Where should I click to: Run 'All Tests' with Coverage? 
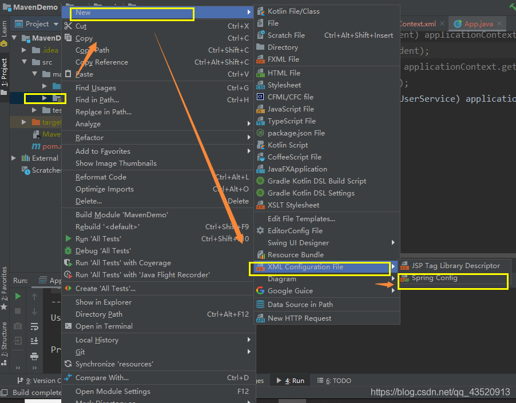point(158,263)
